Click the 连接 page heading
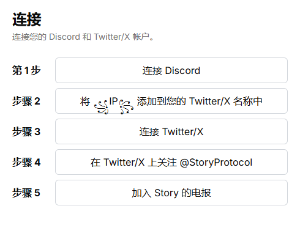 pos(27,20)
